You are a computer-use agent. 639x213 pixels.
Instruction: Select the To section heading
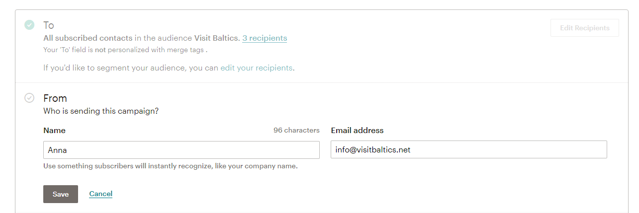click(49, 25)
